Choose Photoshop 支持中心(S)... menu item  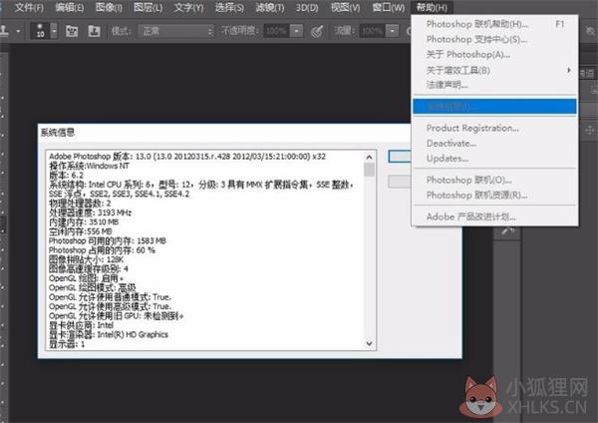click(495, 39)
